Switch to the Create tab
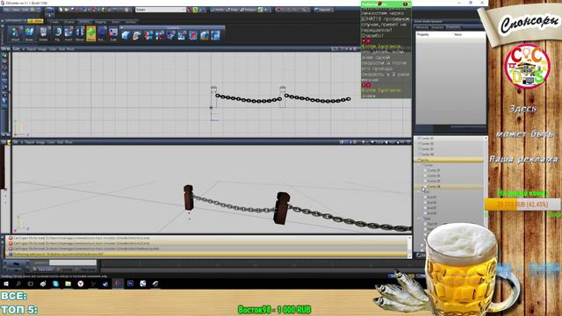562x316 pixels. (54, 22)
